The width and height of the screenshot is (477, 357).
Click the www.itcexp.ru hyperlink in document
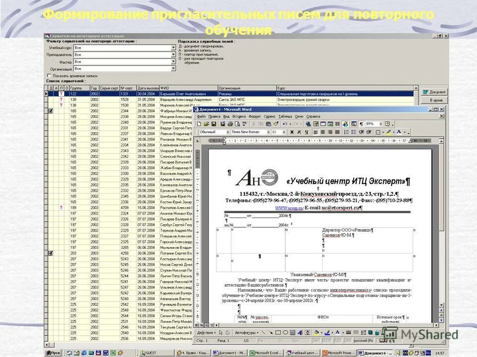click(x=289, y=208)
